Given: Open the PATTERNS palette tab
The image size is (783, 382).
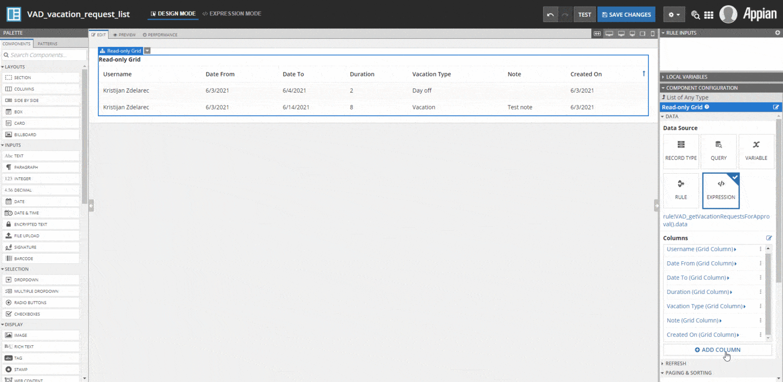Looking at the screenshot, I should pos(47,44).
